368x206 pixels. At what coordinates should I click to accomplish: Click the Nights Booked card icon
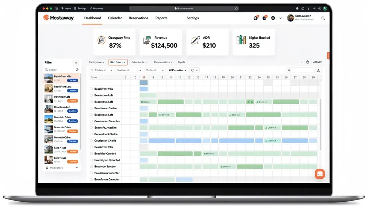(x=241, y=40)
